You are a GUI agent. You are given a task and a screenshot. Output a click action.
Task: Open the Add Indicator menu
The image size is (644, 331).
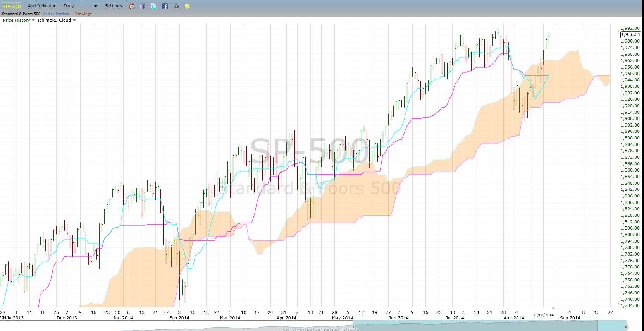click(42, 6)
